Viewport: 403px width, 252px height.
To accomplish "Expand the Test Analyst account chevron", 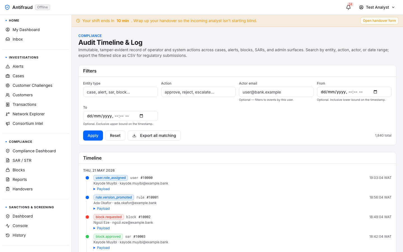I will pyautogui.click(x=393, y=7).
